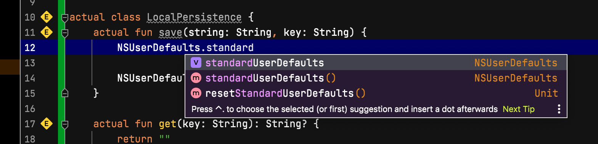Collapse the save function fold marker
Screen dimensions: 598x144
pos(65,33)
